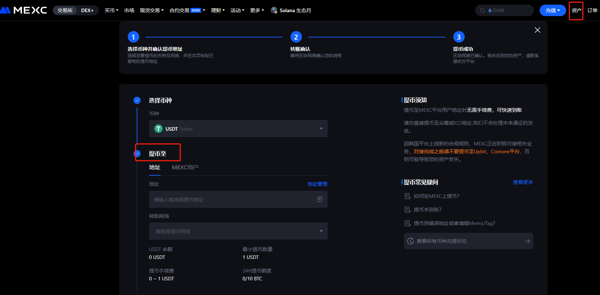Click the 选择币种 step checkmark
600x295 pixels.
click(137, 100)
